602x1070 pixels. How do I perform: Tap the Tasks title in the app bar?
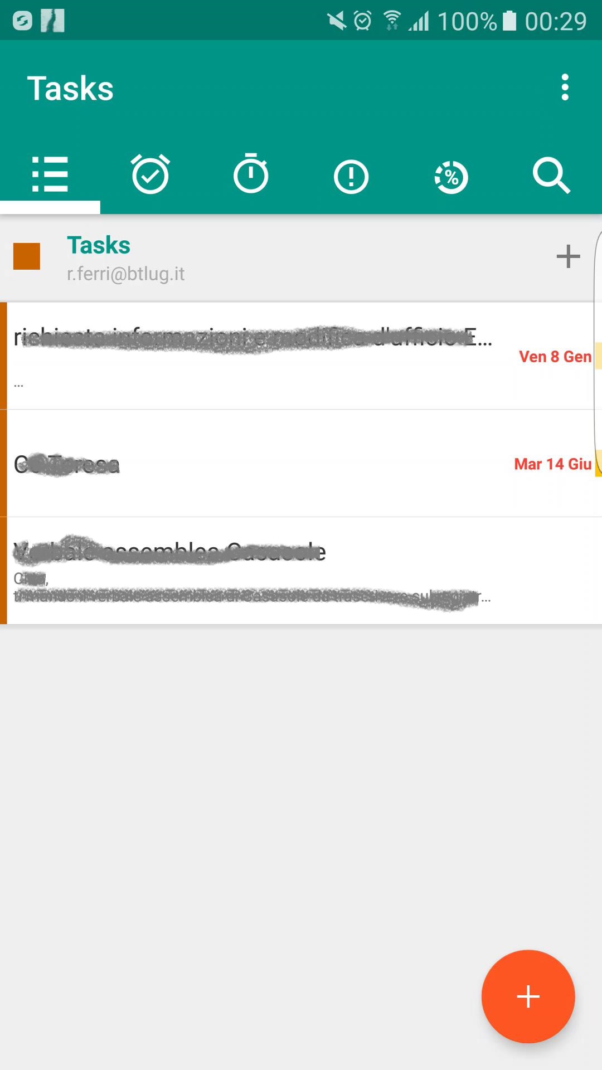70,88
